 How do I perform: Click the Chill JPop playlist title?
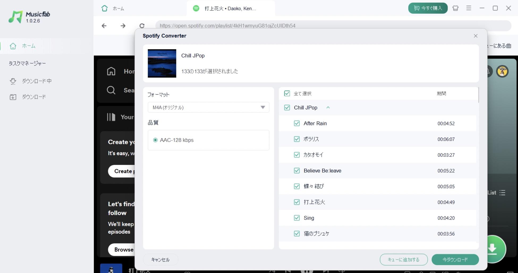tap(193, 56)
